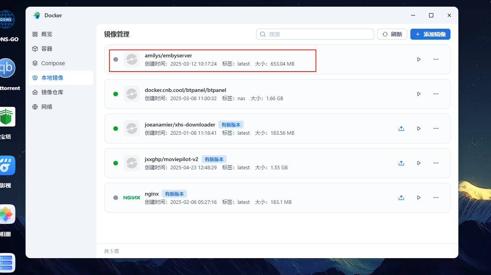Run the jxxghp/moviepilot-v2 image
Viewport: 491px width, 275px height.
[x=419, y=163]
